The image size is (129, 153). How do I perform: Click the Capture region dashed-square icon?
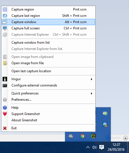pyautogui.click(x=5, y=9)
